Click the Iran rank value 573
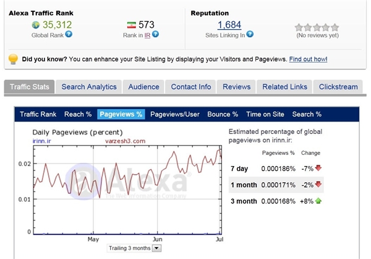The height and width of the screenshot is (259, 371). 146,25
